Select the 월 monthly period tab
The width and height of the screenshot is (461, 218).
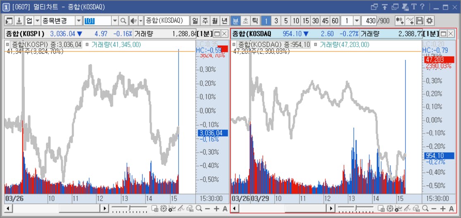click(x=215, y=21)
